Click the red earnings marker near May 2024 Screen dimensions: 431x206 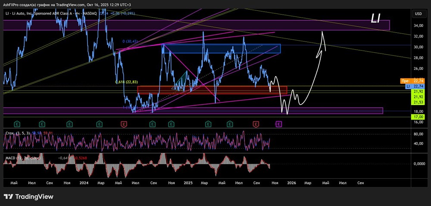[124, 124]
